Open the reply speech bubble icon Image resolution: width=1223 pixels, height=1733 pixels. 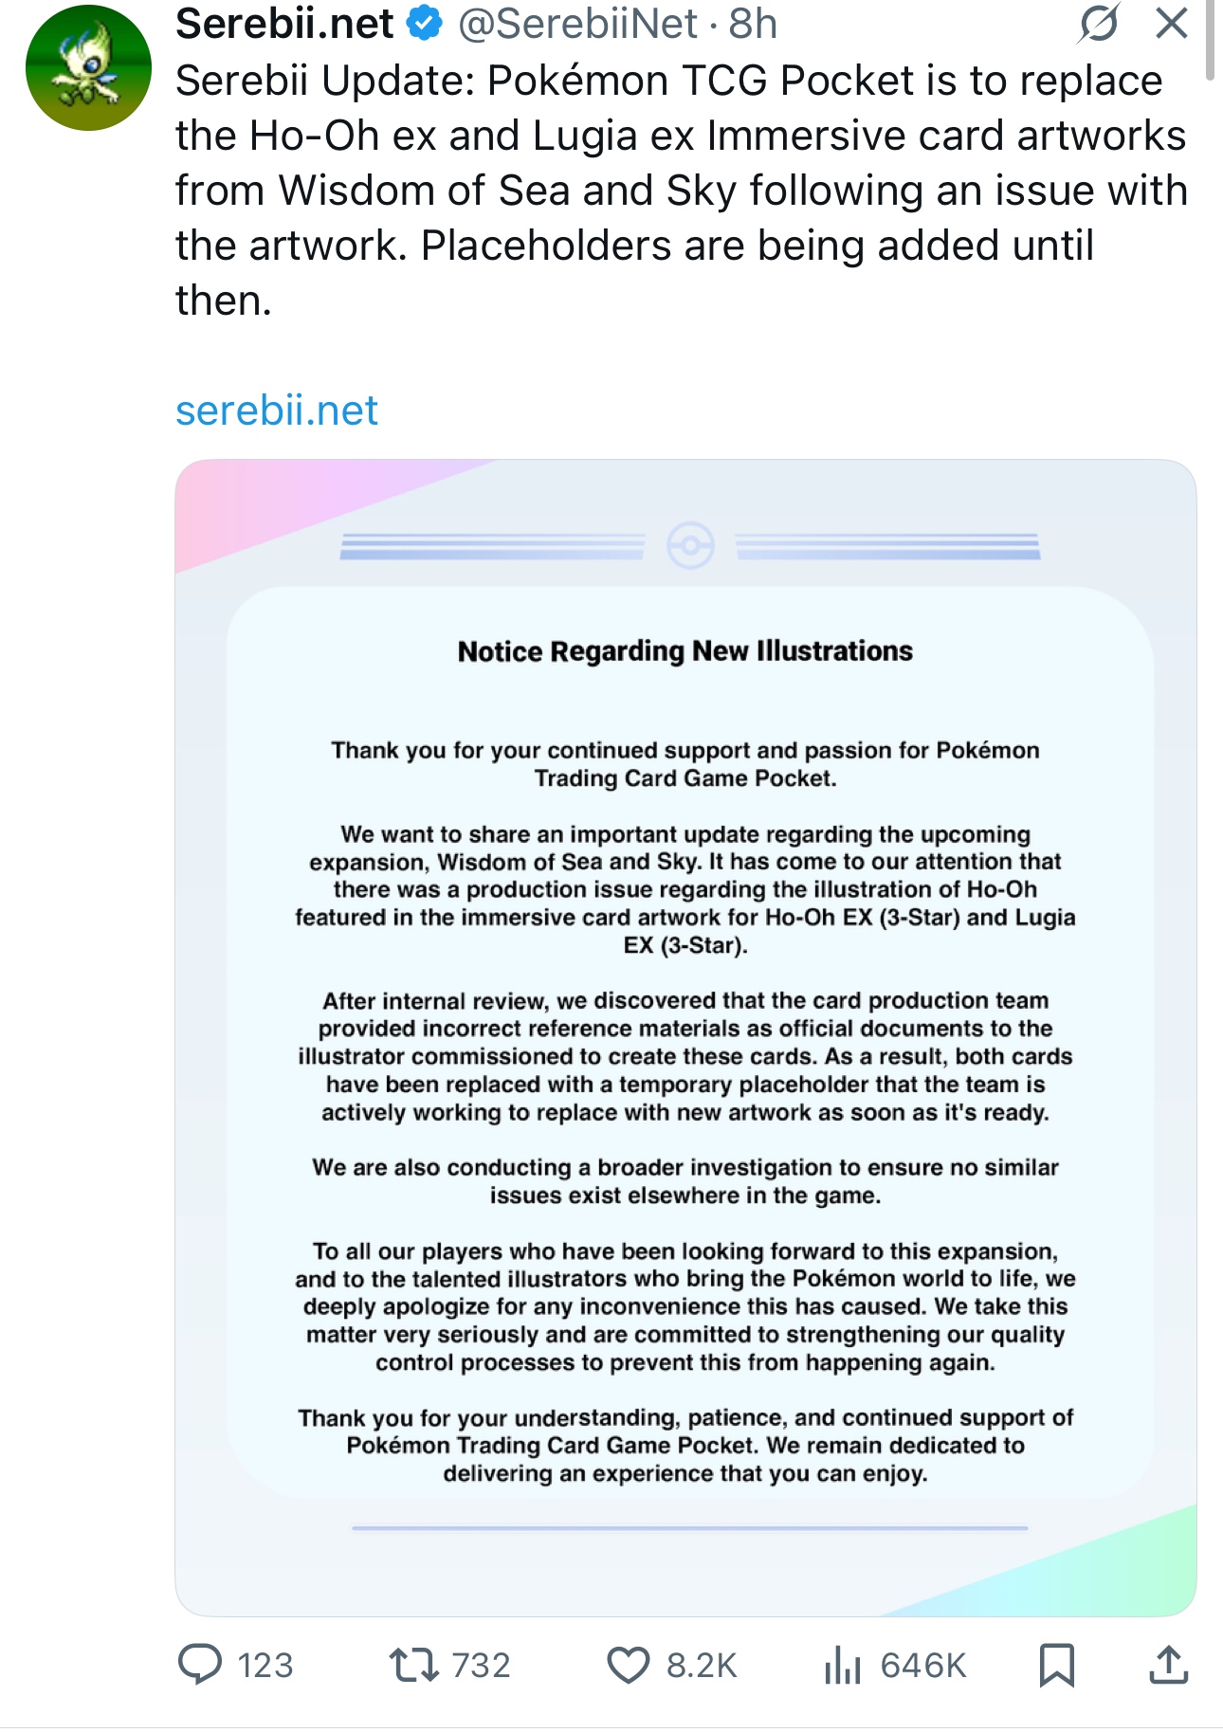coord(200,1665)
